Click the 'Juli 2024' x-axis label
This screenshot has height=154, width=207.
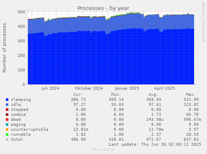point(50,88)
